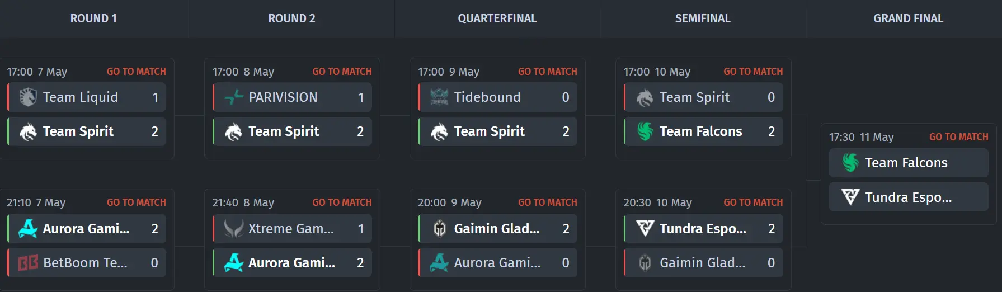Select the QUARTERFINAL column header

(497, 18)
